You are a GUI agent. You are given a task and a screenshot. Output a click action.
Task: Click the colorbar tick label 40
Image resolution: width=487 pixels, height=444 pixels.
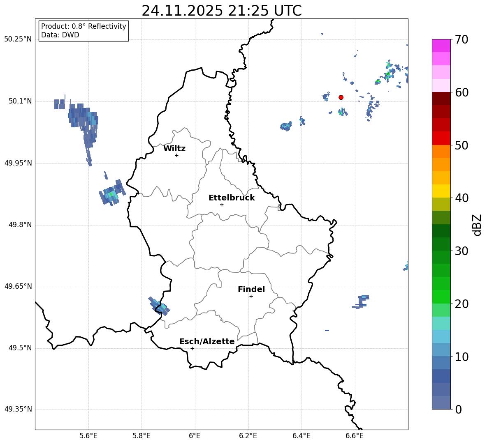[x=461, y=198]
